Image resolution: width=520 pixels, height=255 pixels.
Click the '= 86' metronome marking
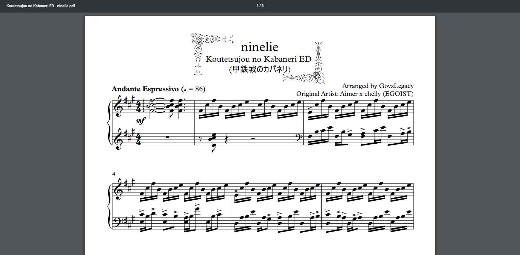point(196,89)
